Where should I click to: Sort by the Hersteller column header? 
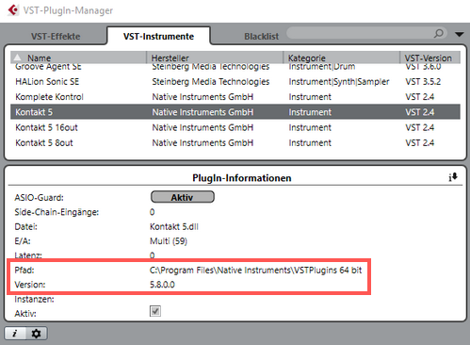click(215, 57)
